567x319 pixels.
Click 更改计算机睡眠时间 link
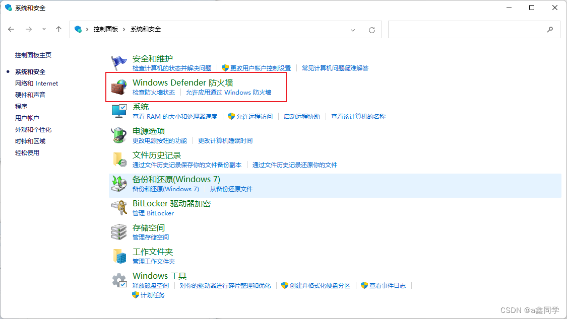click(225, 141)
